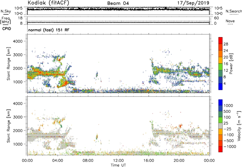Click the Nave legend label
Viewport: 242px width, 167px height.
pos(230,21)
